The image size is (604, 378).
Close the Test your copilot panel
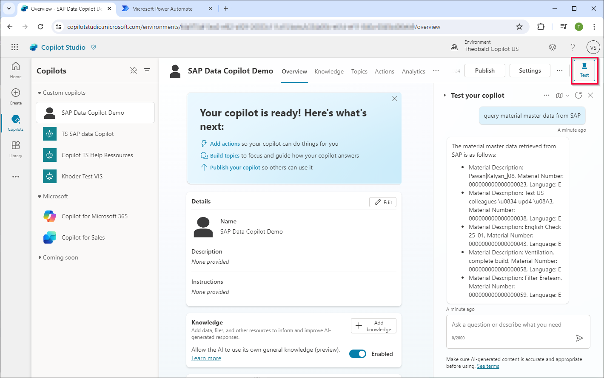coord(590,95)
